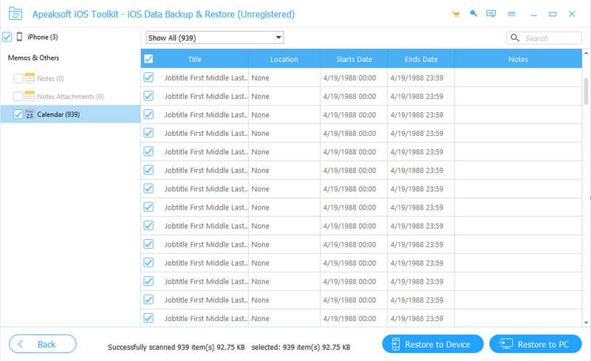Click the Notes Attachments icon
The width and height of the screenshot is (591, 361).
pos(30,96)
